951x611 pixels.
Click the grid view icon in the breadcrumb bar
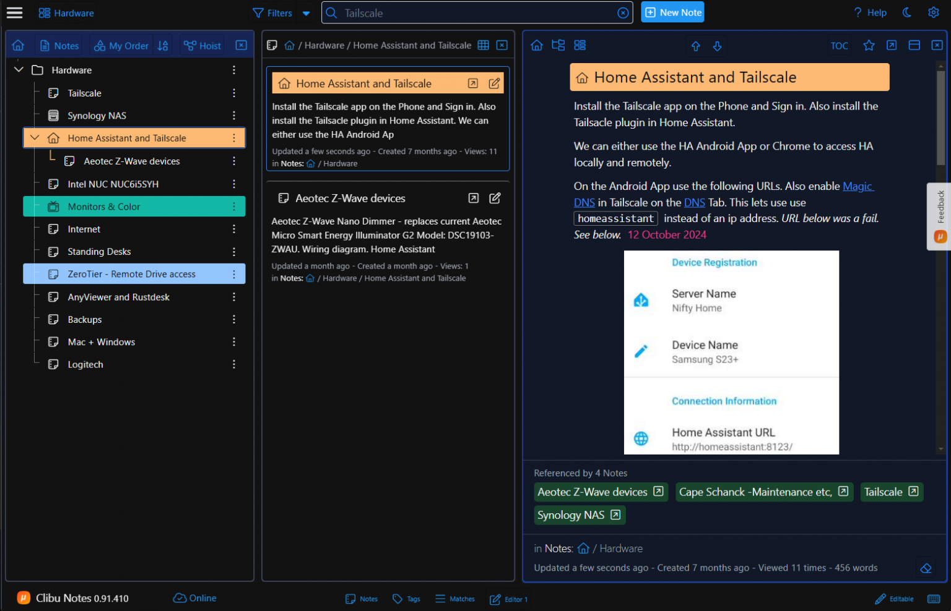[x=483, y=45]
